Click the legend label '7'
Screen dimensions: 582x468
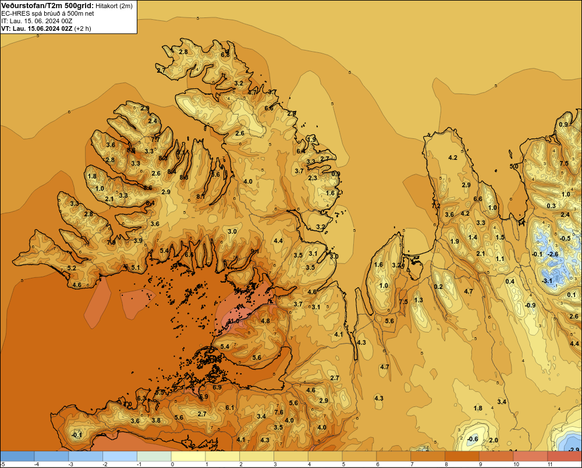coord(412,465)
